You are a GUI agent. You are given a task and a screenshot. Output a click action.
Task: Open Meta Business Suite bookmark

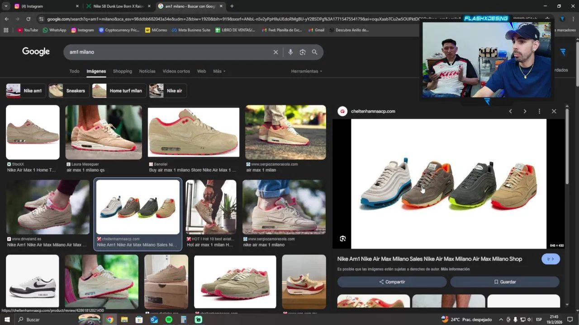191,30
